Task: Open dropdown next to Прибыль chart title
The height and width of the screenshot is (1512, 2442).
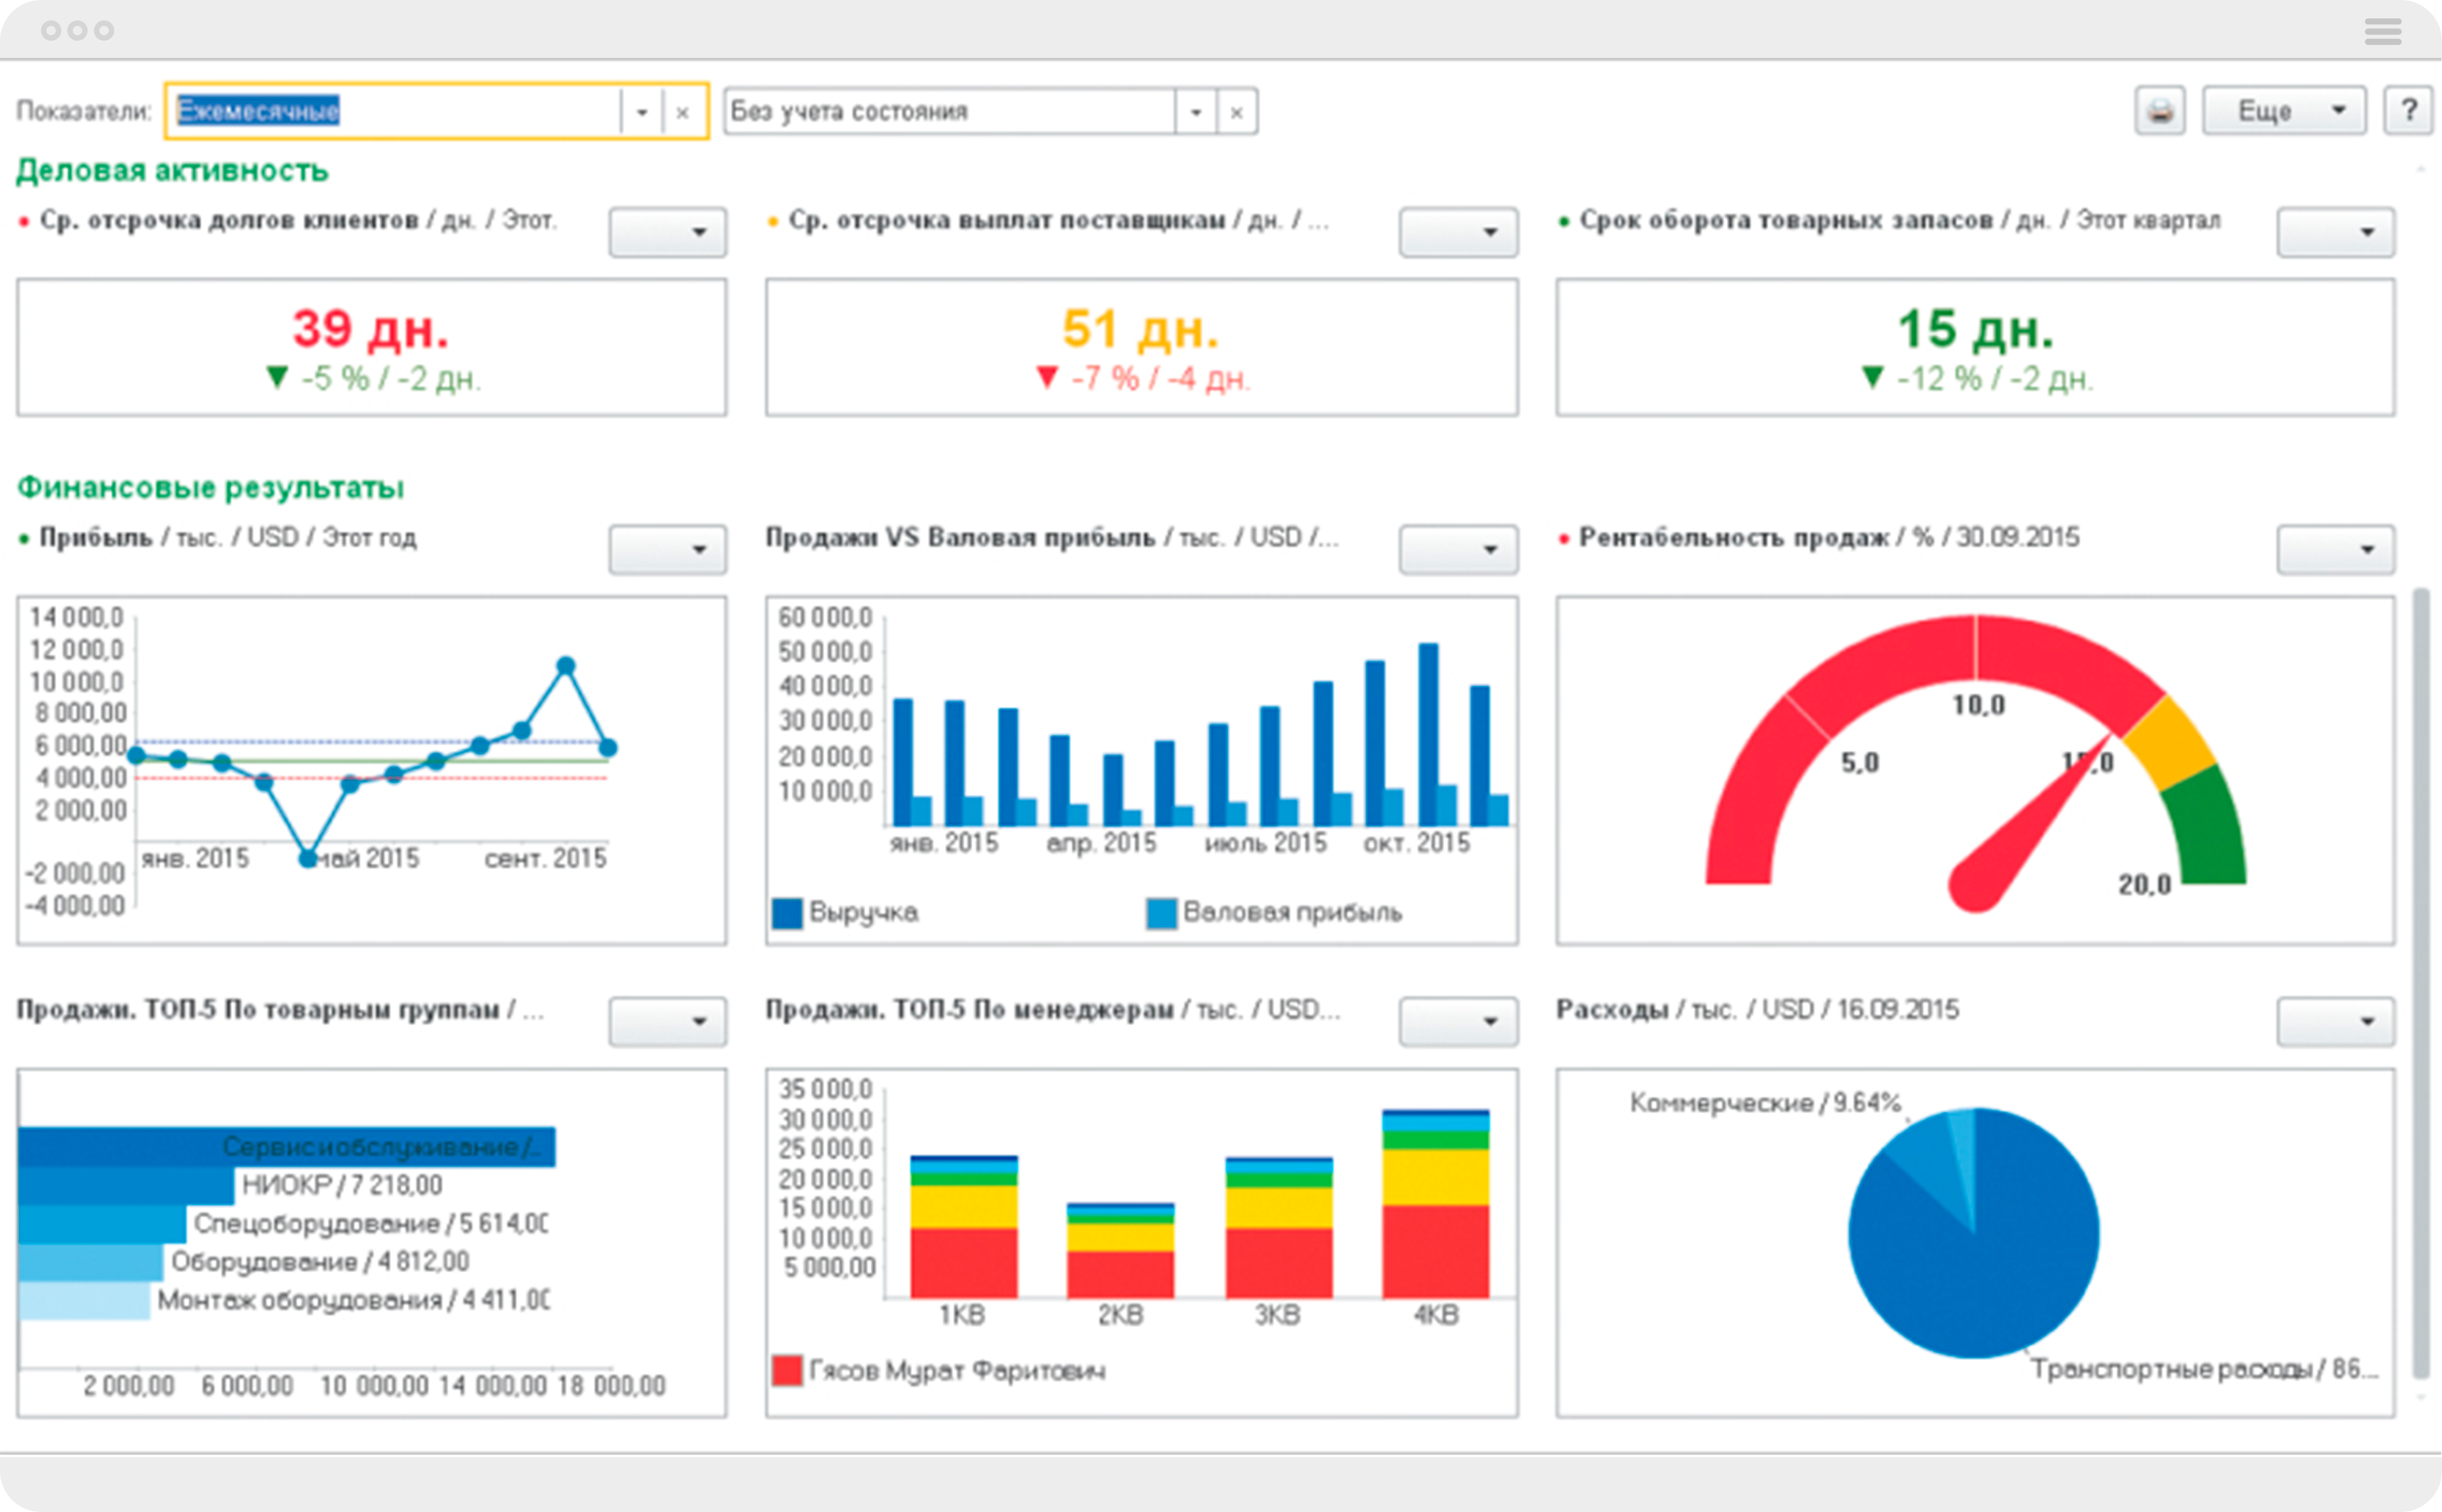Action: (x=668, y=550)
